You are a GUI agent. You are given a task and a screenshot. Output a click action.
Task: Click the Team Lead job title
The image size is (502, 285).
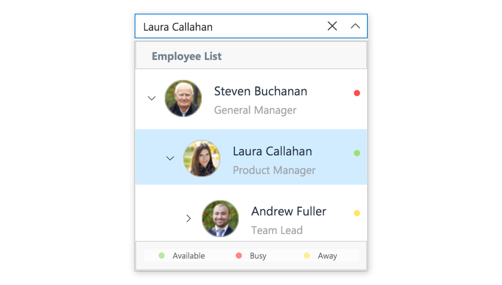[277, 230]
